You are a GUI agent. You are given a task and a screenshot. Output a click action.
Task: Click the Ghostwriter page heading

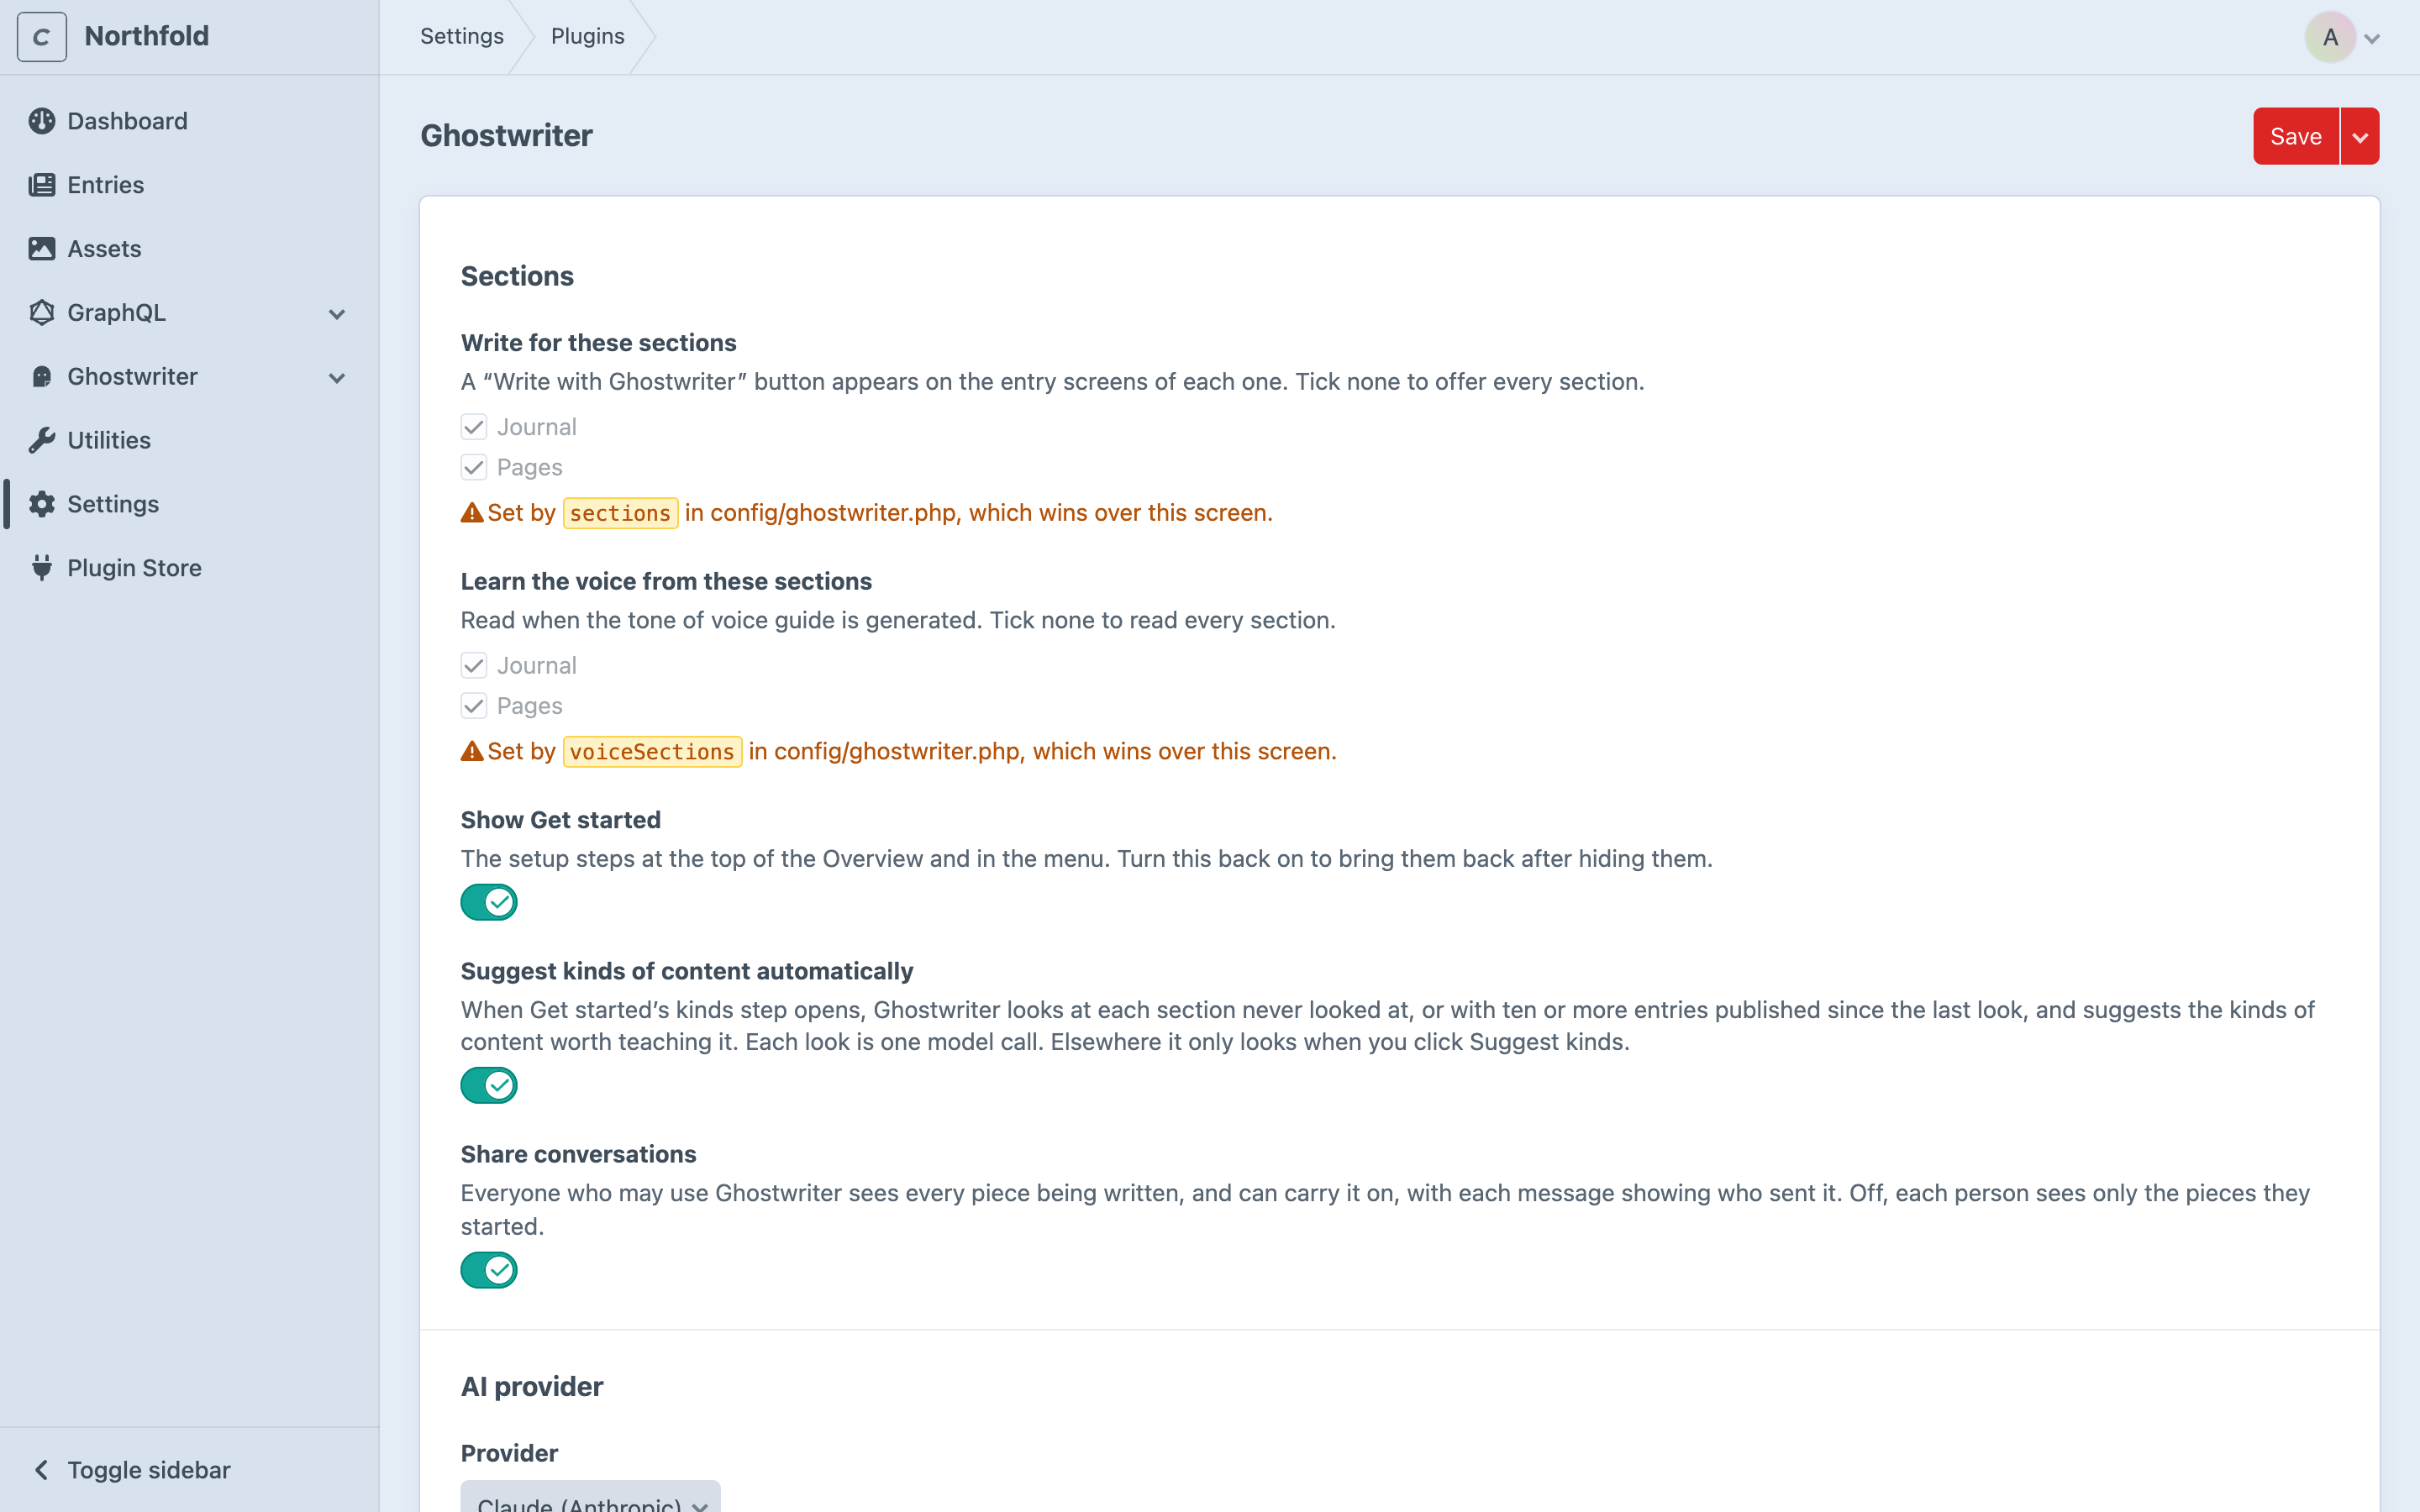[x=506, y=136]
